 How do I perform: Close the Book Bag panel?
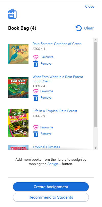tap(90, 6)
